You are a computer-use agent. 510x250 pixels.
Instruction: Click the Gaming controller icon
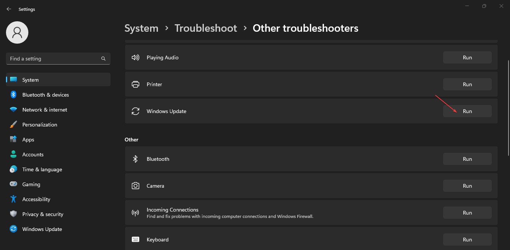[13, 184]
